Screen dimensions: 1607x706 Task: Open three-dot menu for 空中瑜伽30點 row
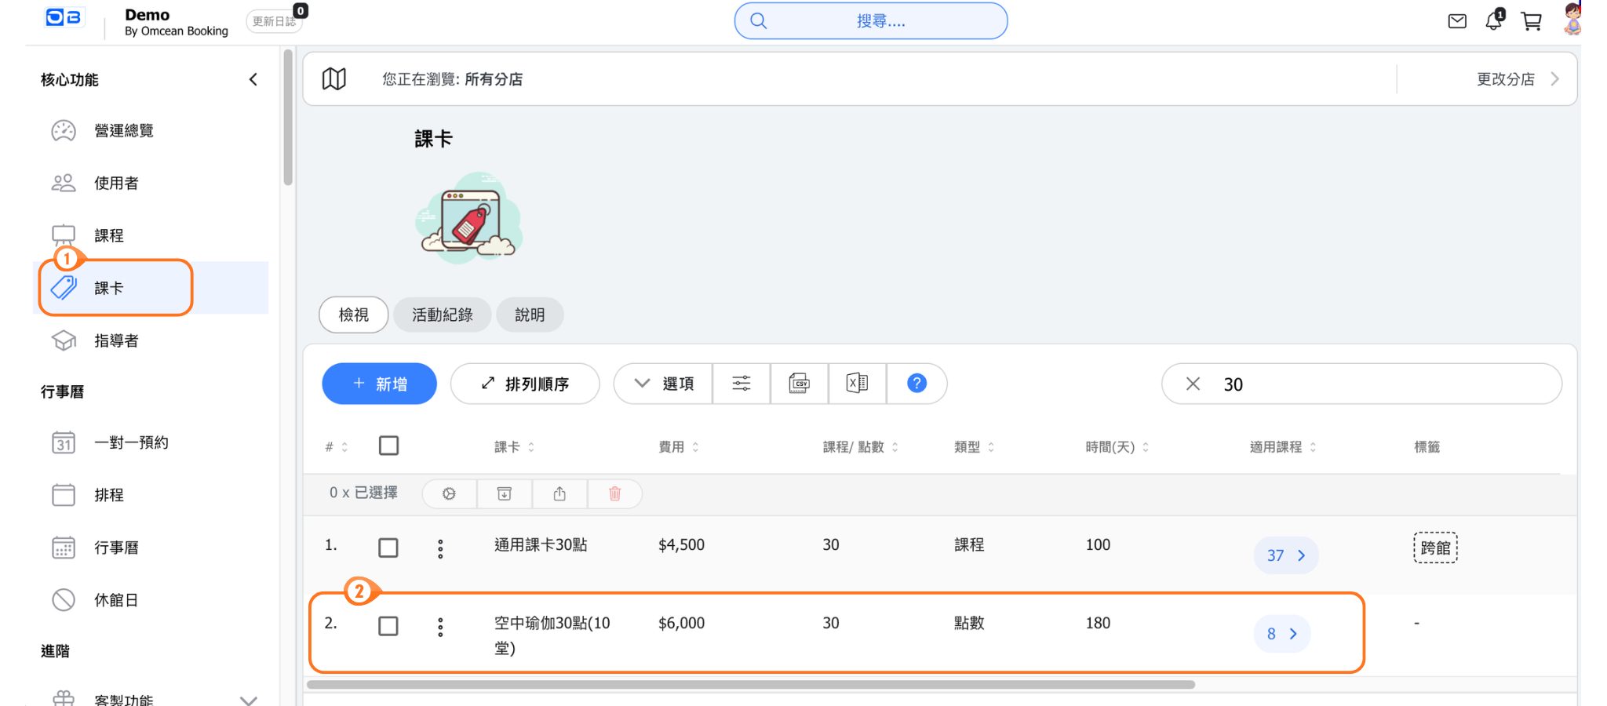440,627
